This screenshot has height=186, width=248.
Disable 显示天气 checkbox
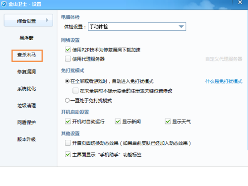(168, 122)
